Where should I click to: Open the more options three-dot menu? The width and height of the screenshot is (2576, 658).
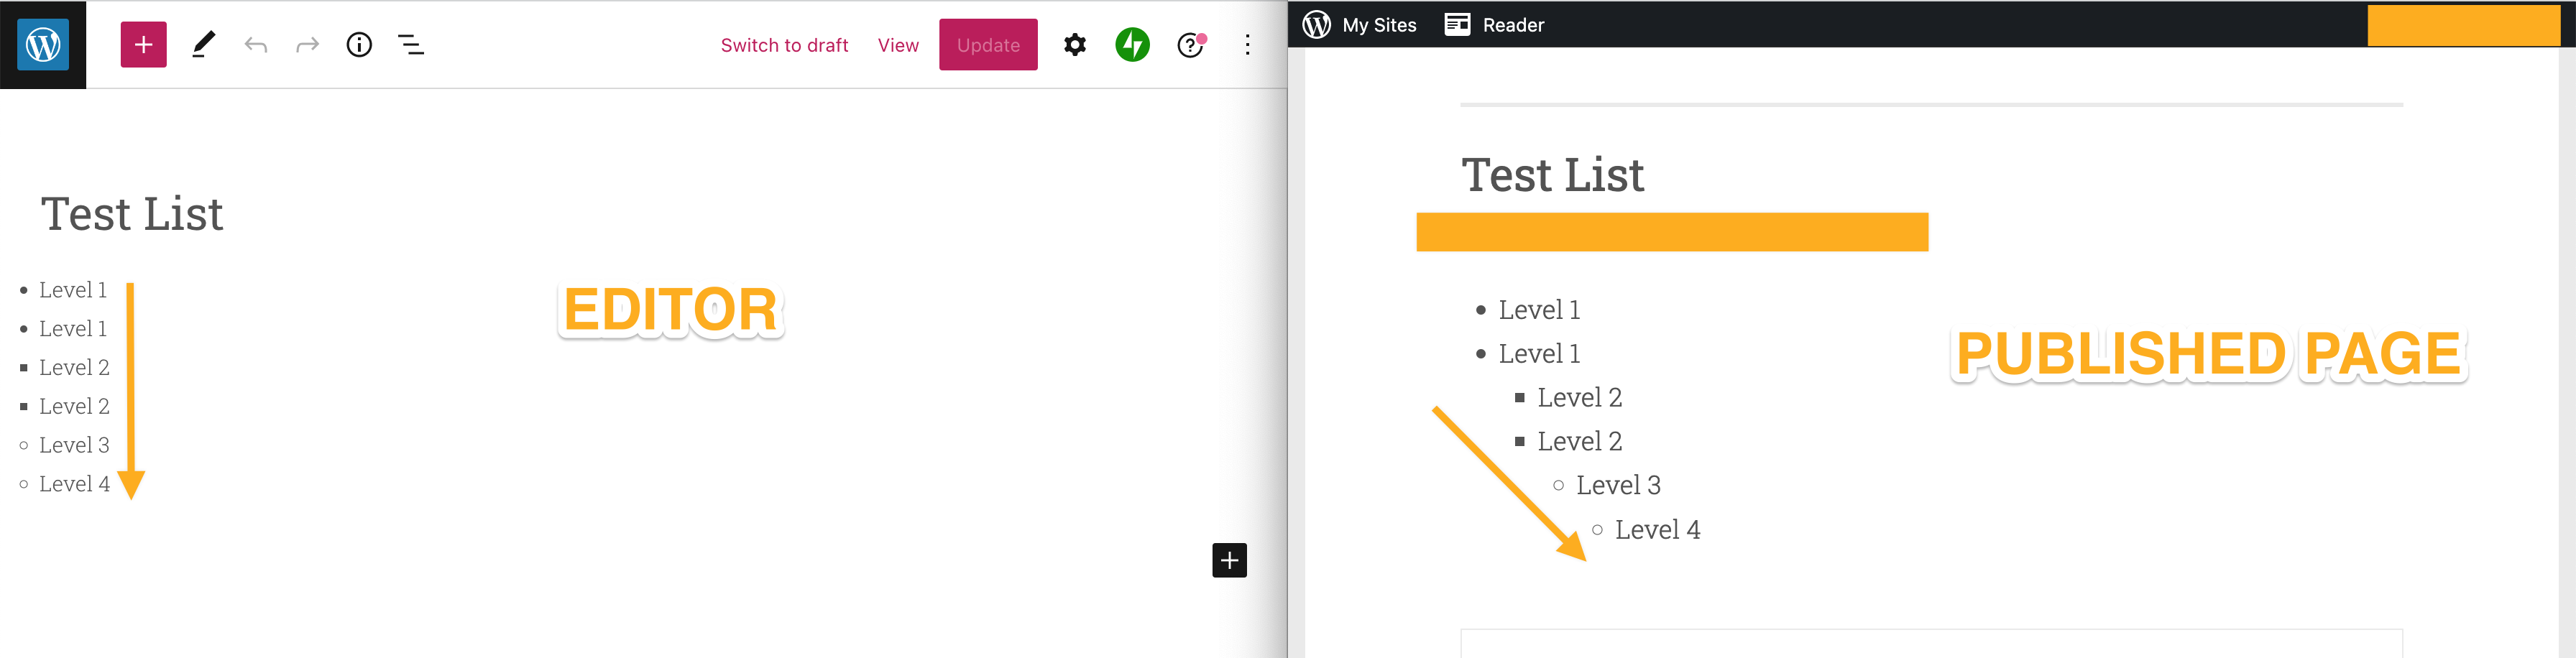coord(1246,45)
